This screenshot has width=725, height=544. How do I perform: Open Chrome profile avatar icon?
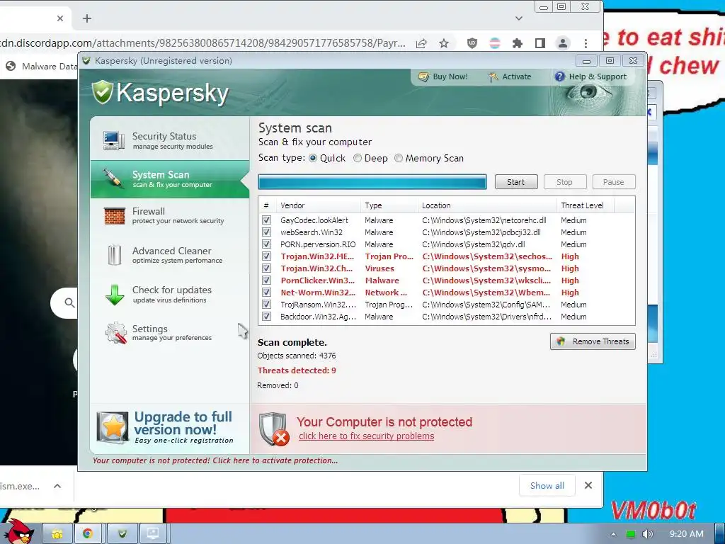pyautogui.click(x=563, y=43)
